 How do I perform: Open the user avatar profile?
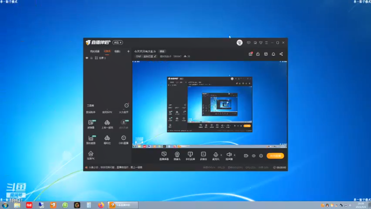(239, 43)
